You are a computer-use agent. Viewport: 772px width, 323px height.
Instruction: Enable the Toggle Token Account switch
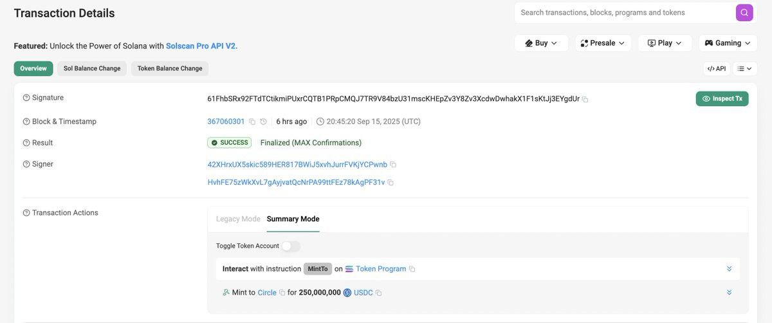291,246
